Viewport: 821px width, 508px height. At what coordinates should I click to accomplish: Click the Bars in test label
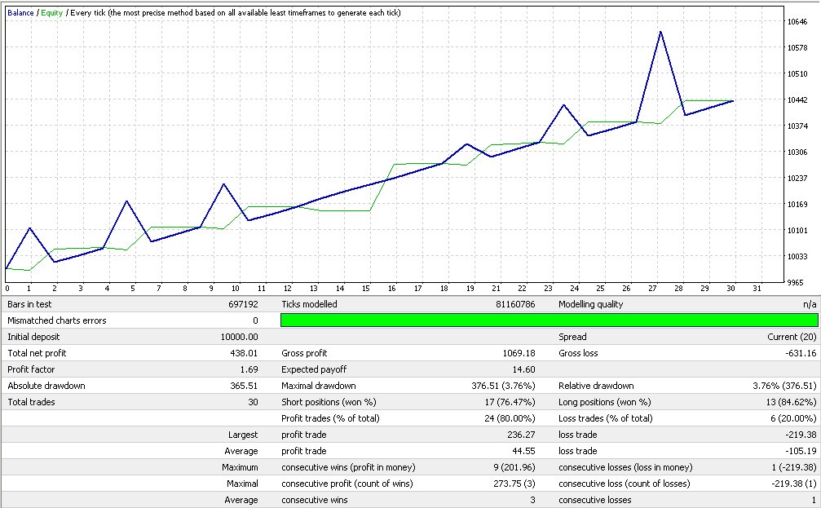[x=29, y=304]
